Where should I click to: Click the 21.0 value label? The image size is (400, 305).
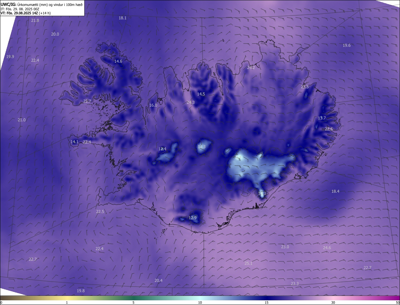(x=22, y=120)
